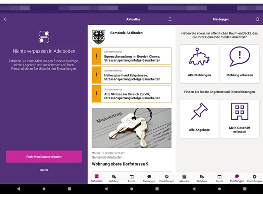This screenshot has width=263, height=197.
Task: Tap Push-Mitteilungen erlauben button
Action: pyautogui.click(x=44, y=157)
